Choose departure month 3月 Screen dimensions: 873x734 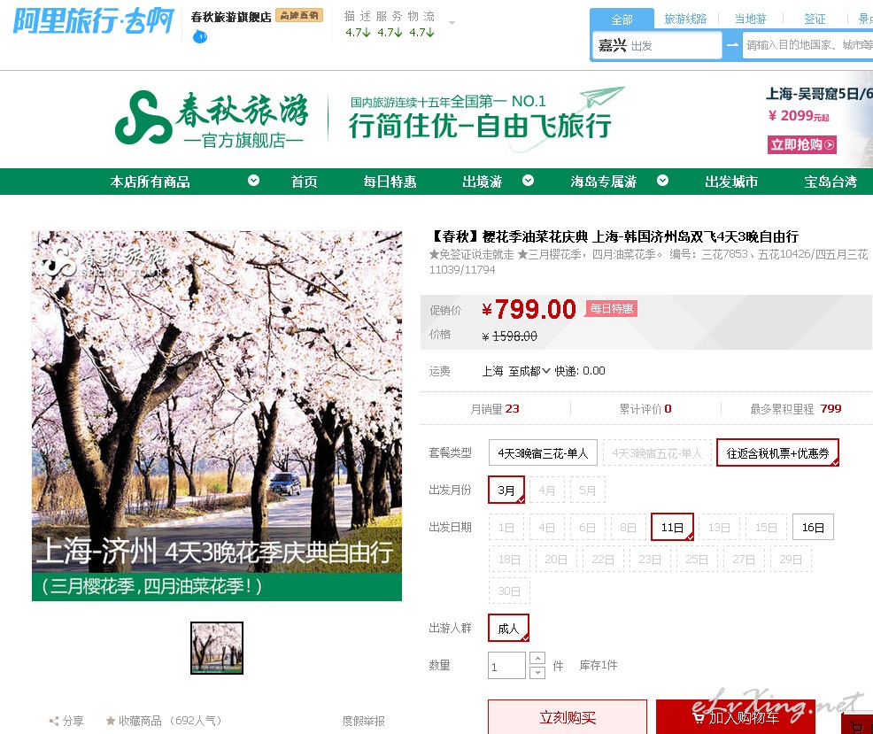coord(506,491)
